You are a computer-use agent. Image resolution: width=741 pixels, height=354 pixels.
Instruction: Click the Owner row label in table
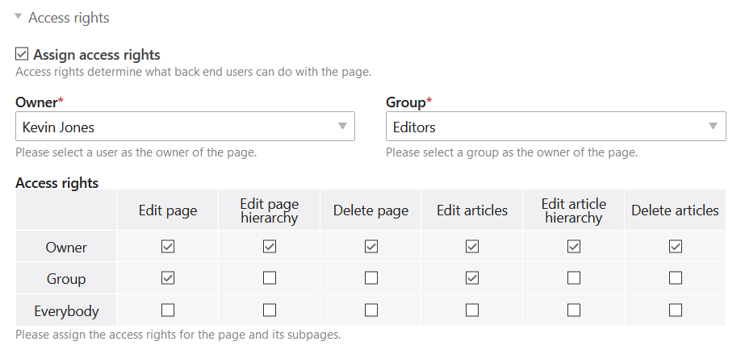66,248
